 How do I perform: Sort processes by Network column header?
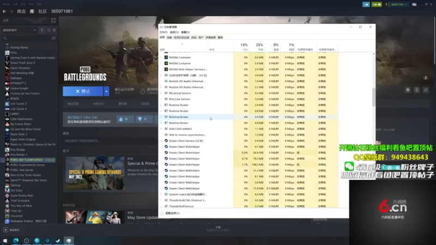288,47
